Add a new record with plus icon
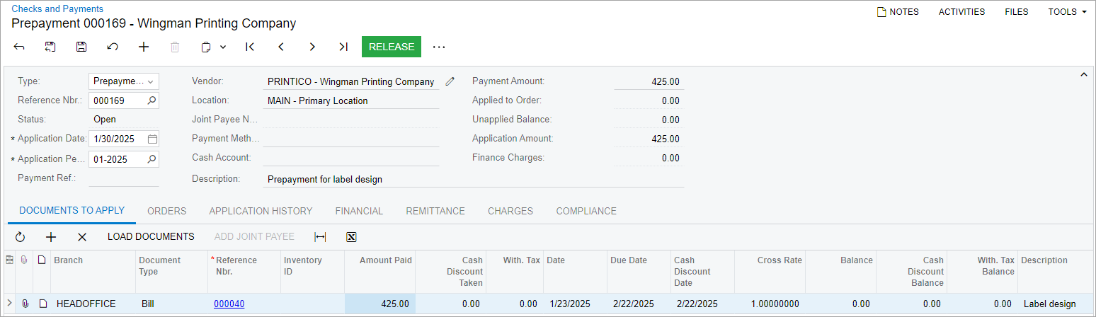The height and width of the screenshot is (317, 1096). (x=144, y=47)
